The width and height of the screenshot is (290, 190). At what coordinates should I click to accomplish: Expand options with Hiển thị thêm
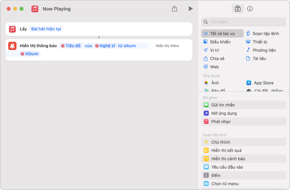click(x=167, y=46)
